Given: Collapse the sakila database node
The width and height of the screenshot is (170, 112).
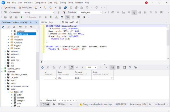Looking at the screenshot, I should click(5, 89).
